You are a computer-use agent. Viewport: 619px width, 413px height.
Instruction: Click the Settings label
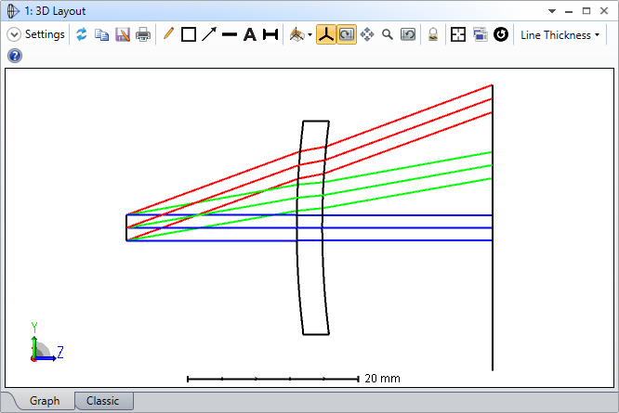tap(45, 34)
